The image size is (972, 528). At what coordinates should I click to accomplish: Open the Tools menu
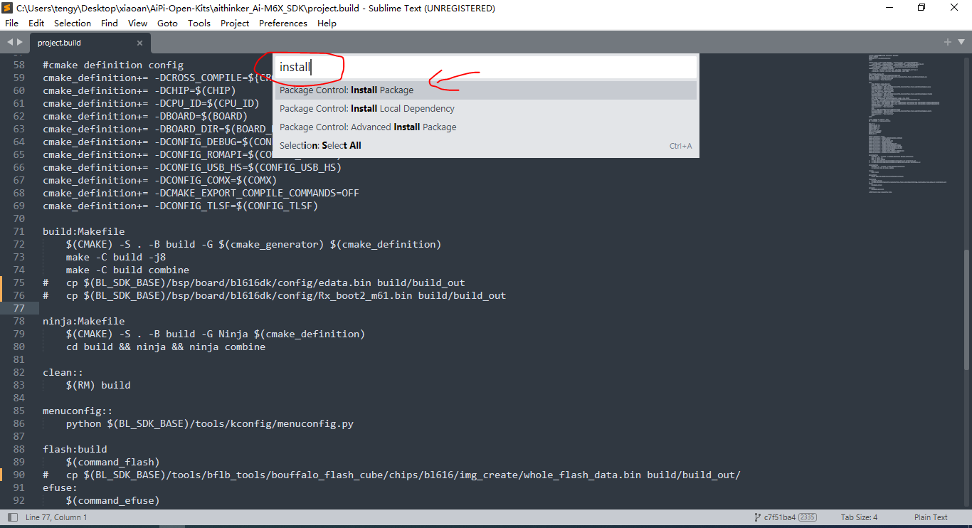point(199,23)
